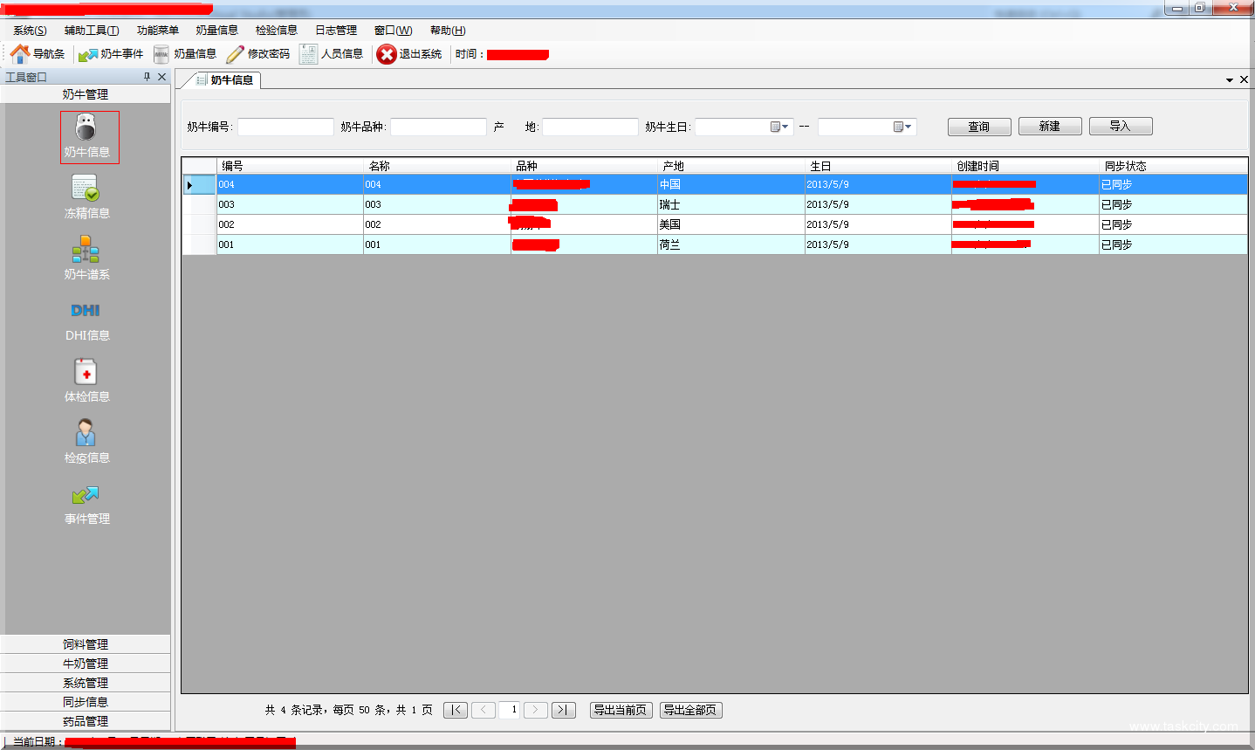1255x750 pixels.
Task: Close the 工具窗口 panel
Action: 161,77
